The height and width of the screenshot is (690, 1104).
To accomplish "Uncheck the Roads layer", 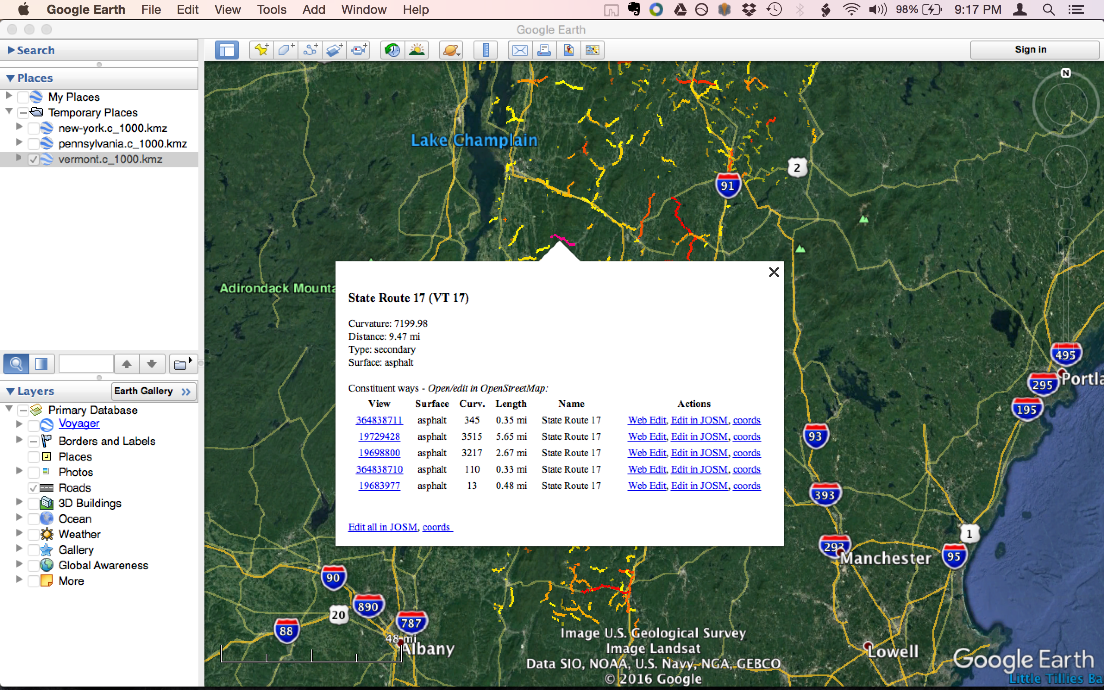I will (33, 487).
